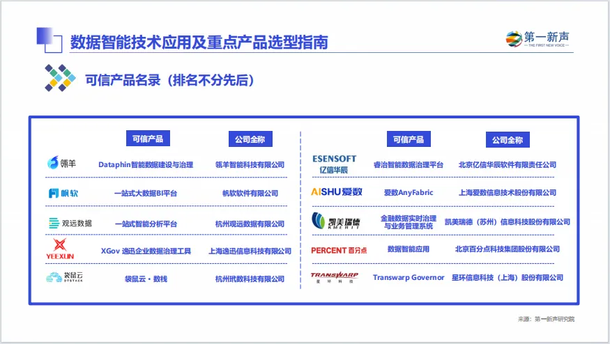Screen dimensions: 610x344
Task: Click the red YEEXUN logo
Action: coord(60,249)
